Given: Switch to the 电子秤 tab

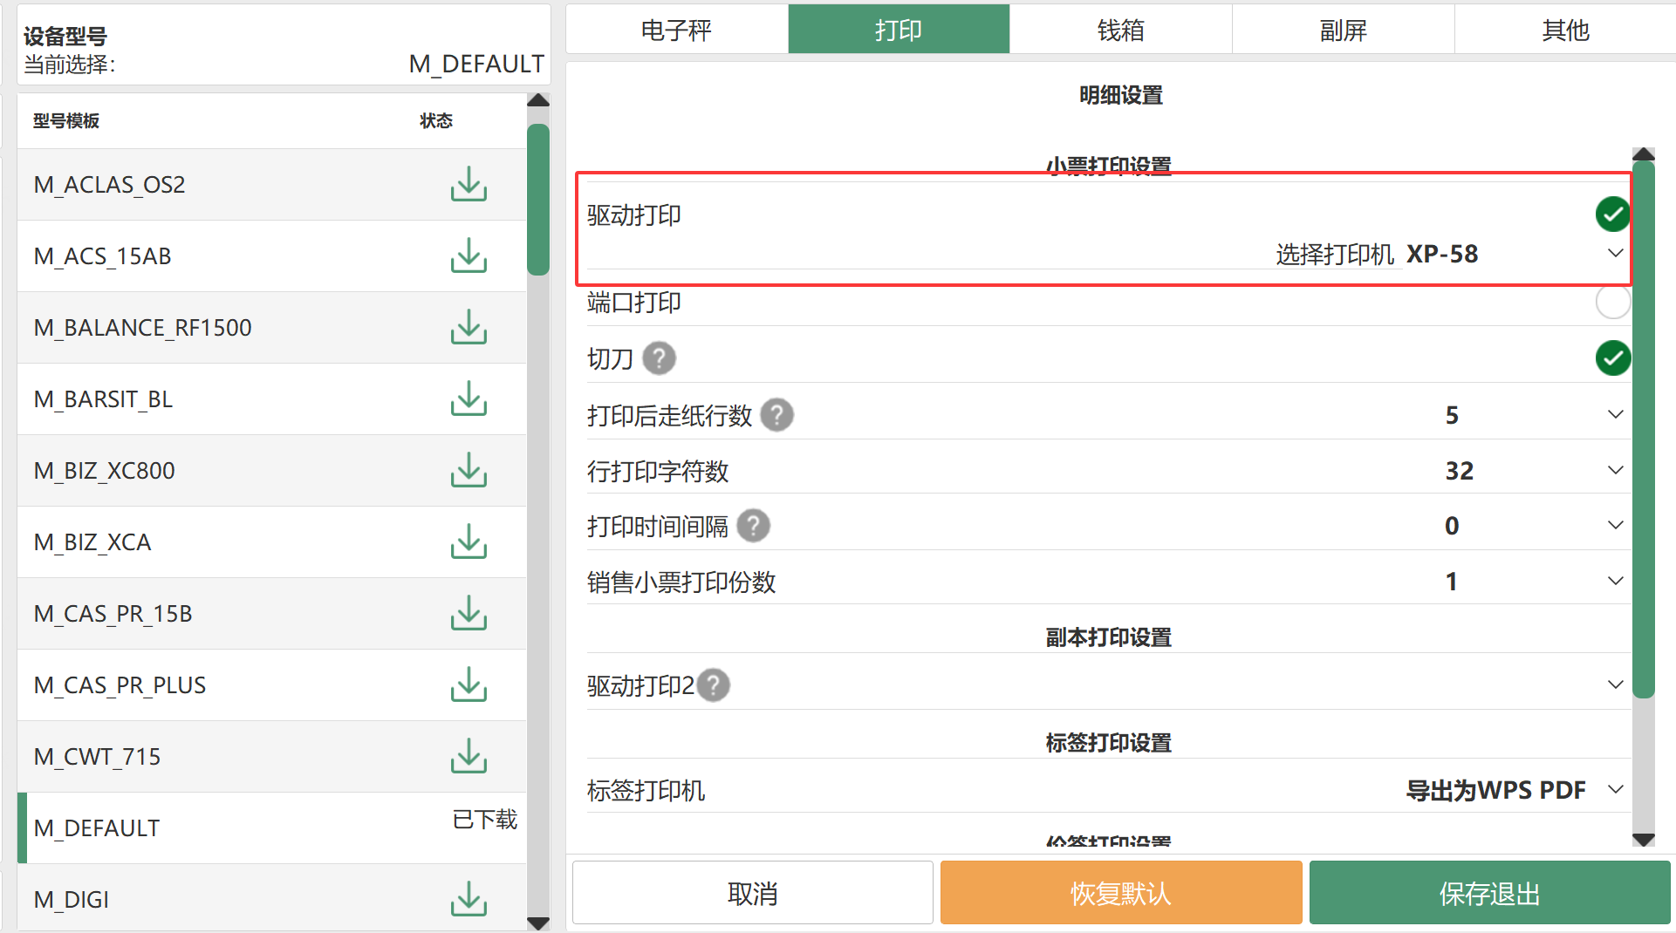Looking at the screenshot, I should click(676, 31).
